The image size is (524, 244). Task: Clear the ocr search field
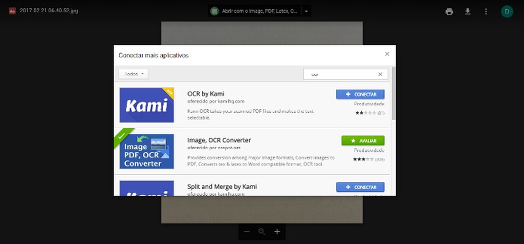[x=380, y=74]
